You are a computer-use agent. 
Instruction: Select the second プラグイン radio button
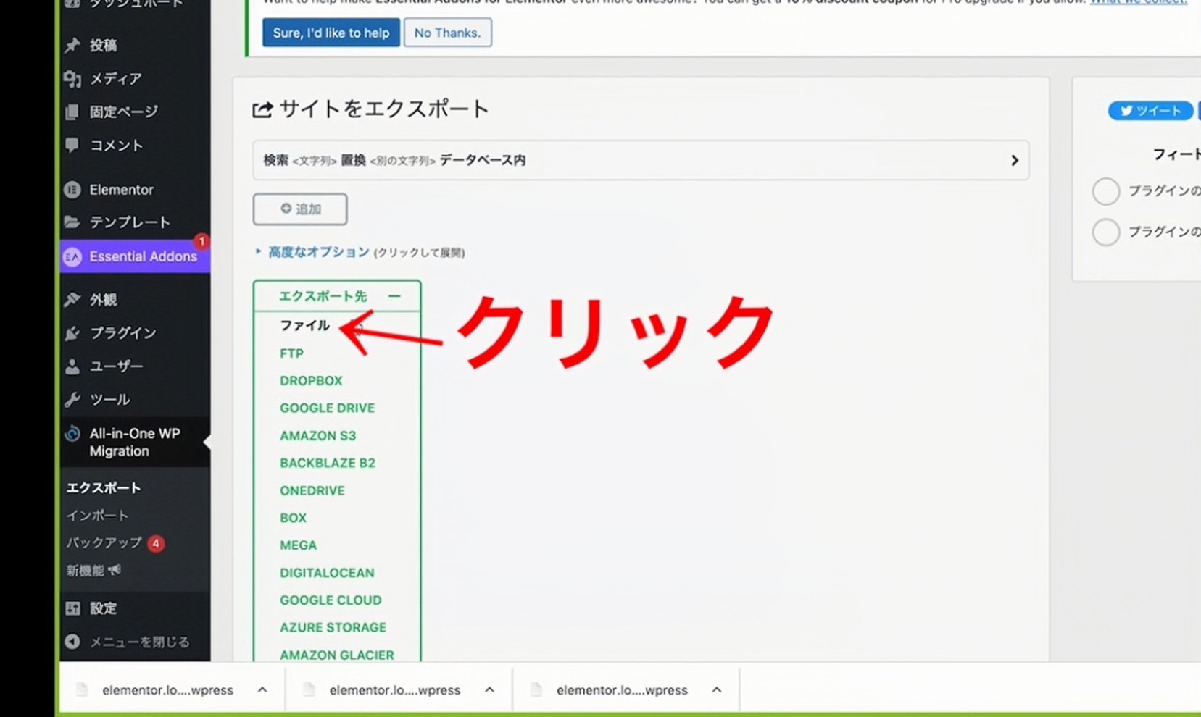[1106, 232]
